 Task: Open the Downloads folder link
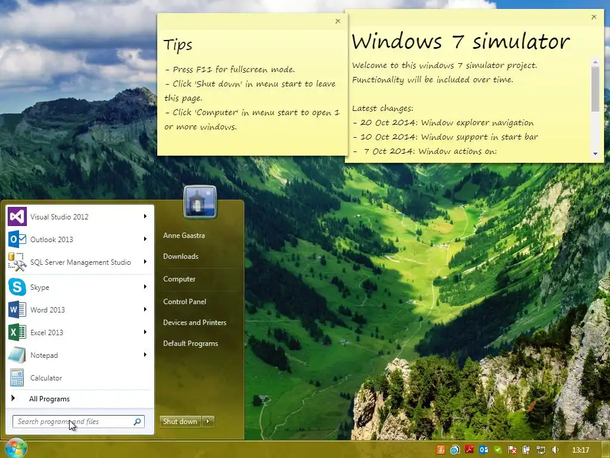click(x=181, y=256)
